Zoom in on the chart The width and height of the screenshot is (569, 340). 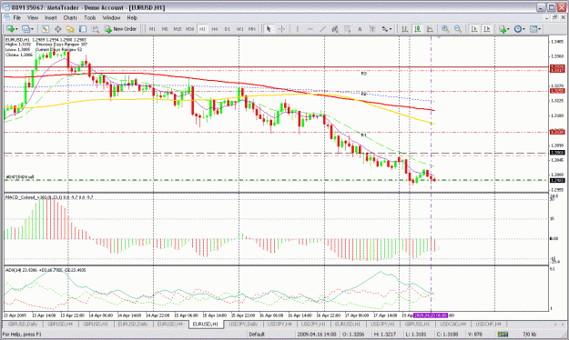coord(445,29)
